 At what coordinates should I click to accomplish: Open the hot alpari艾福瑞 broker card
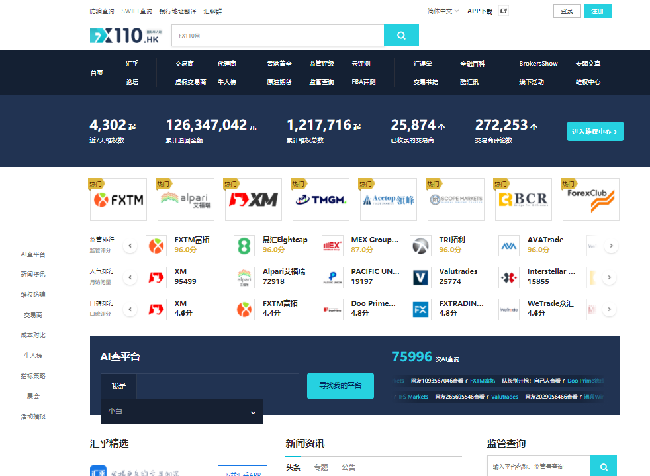tap(186, 199)
